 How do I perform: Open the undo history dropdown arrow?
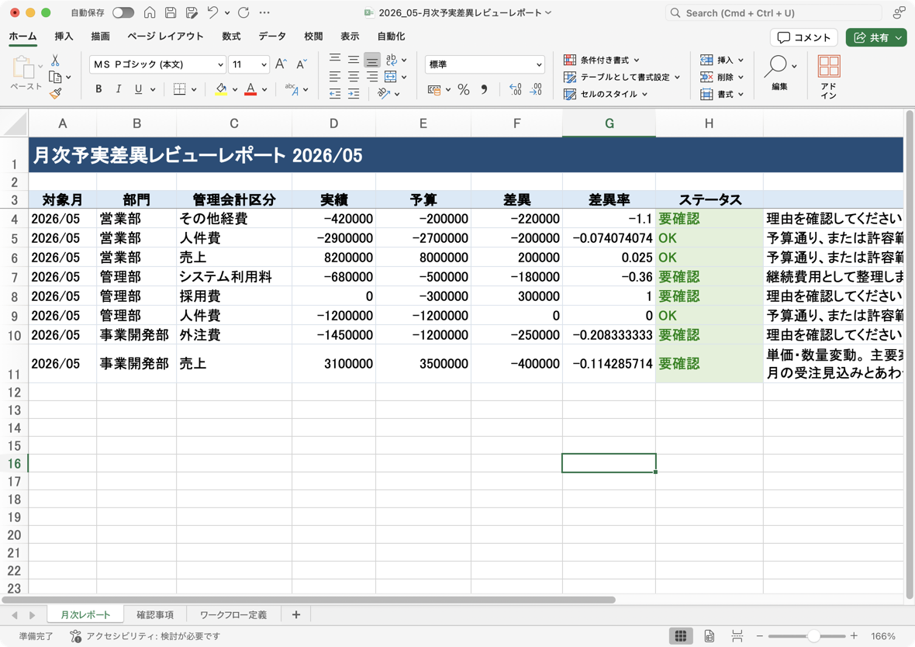(x=227, y=13)
